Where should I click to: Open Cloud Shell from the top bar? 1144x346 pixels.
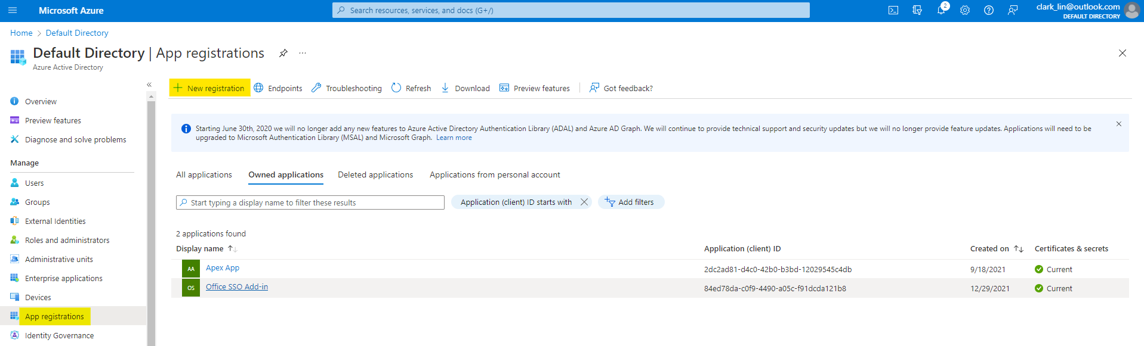pos(893,10)
